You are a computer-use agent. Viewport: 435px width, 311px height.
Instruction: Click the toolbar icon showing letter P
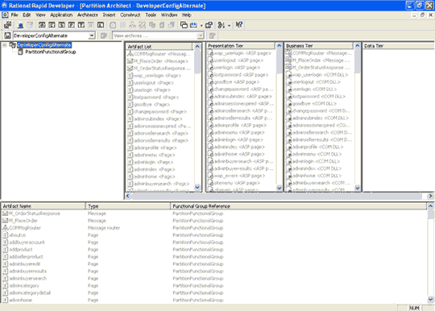(72, 25)
